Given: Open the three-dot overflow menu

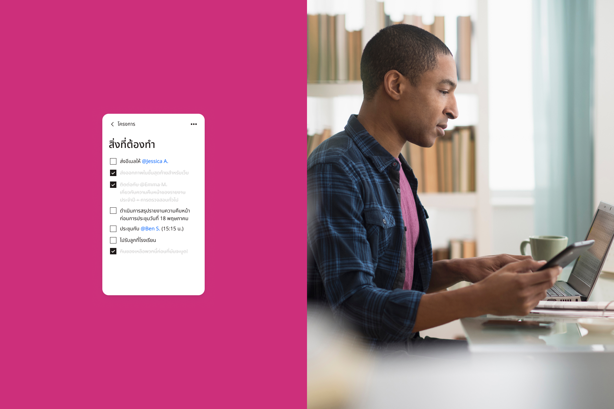Looking at the screenshot, I should point(194,124).
